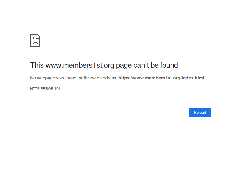Click the word "HTTP" in the error code
Viewport: 241px width, 180px height.
coord(35,89)
